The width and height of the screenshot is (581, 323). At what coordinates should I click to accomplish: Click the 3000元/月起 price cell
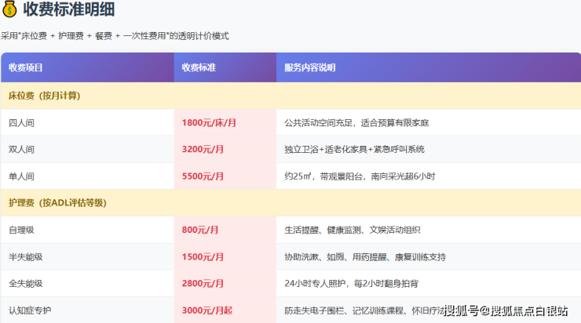click(207, 310)
